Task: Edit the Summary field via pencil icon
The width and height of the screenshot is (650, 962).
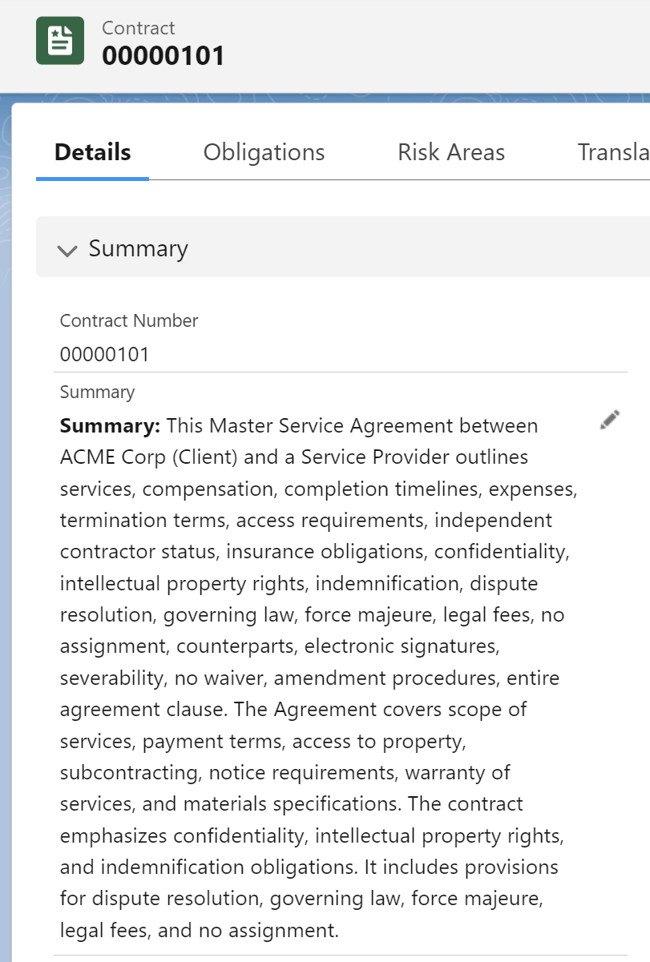Action: click(610, 420)
